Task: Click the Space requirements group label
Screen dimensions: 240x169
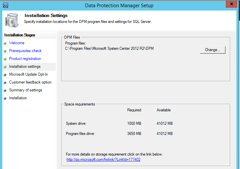Action: tap(79, 104)
